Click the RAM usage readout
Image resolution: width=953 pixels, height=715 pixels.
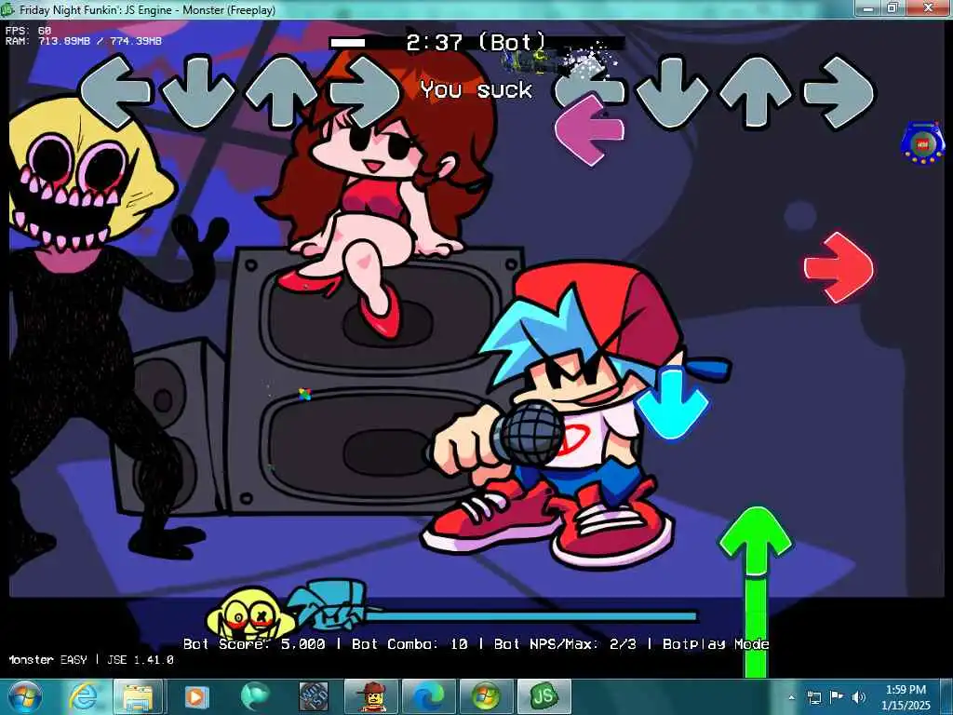pyautogui.click(x=84, y=41)
